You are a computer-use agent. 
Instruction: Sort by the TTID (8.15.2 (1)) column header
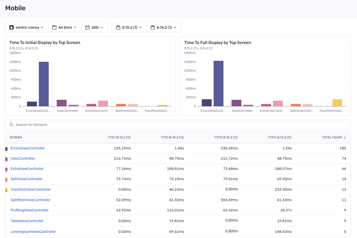click(x=119, y=137)
